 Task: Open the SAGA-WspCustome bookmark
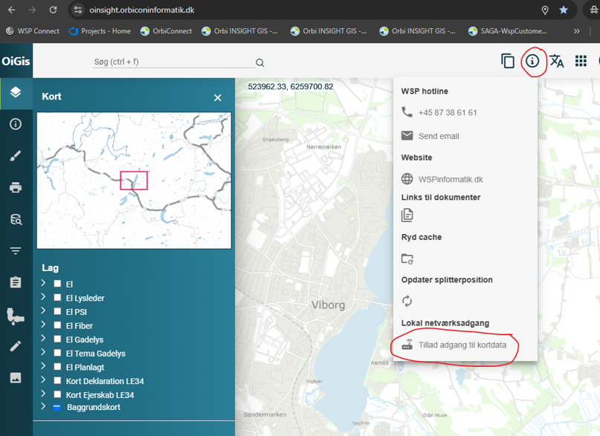click(508, 31)
